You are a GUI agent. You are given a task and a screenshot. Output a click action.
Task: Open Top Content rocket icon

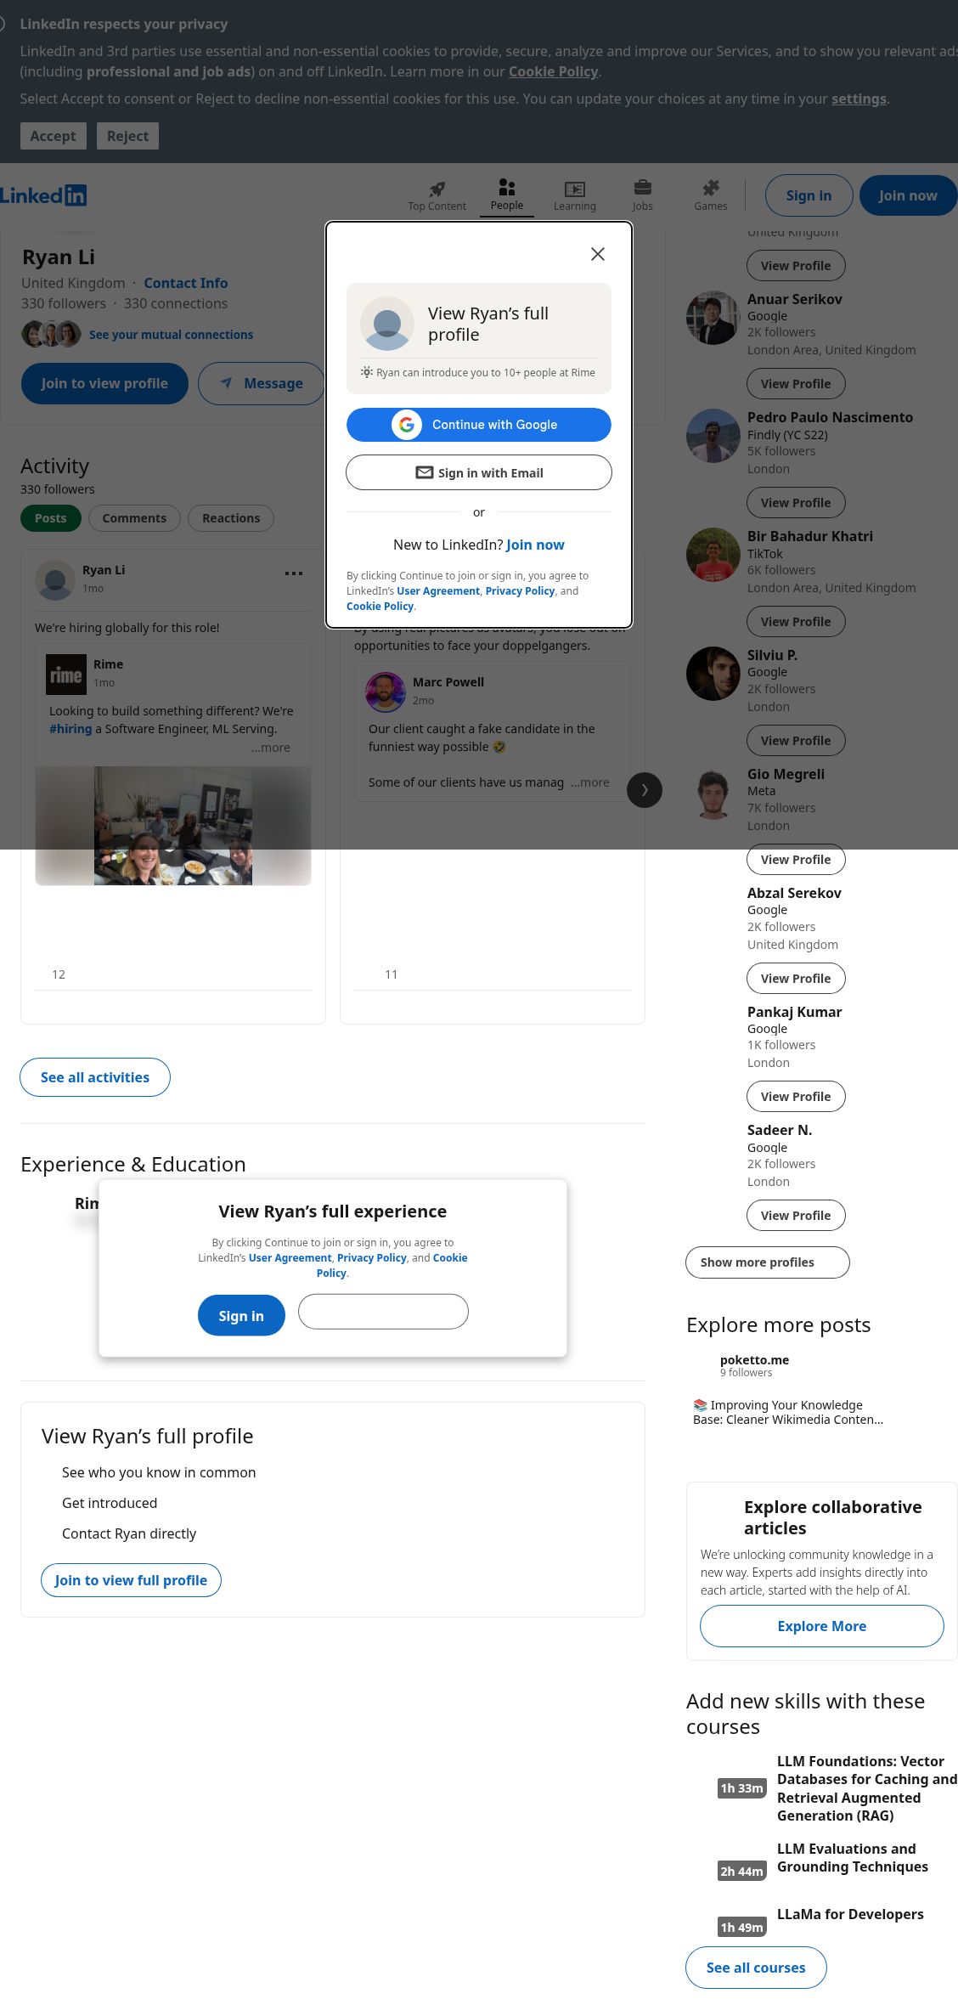click(x=437, y=189)
